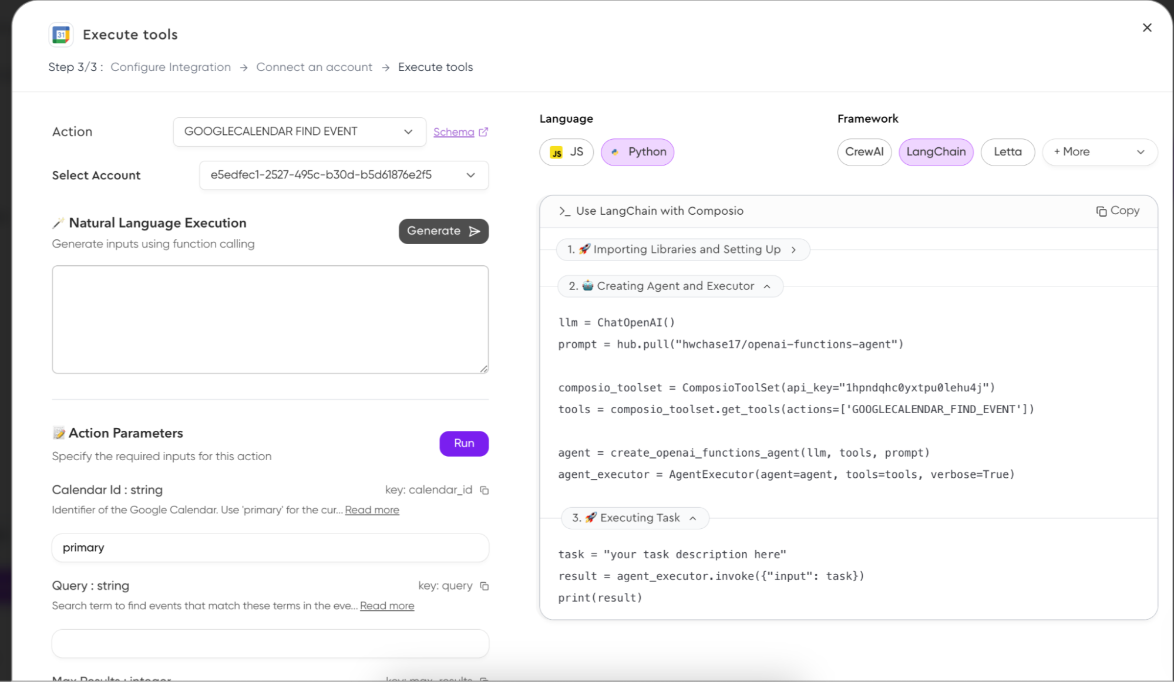
Task: Copy the calendar_id key icon
Action: [x=485, y=490]
